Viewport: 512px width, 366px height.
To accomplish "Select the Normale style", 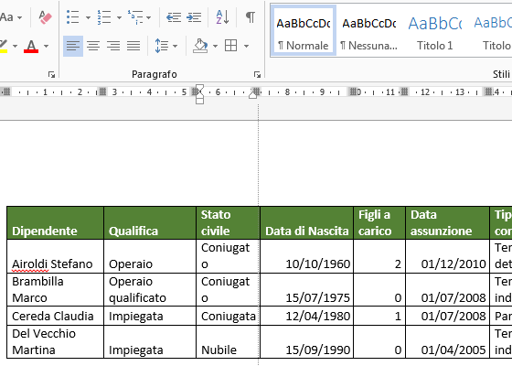I will 304,30.
